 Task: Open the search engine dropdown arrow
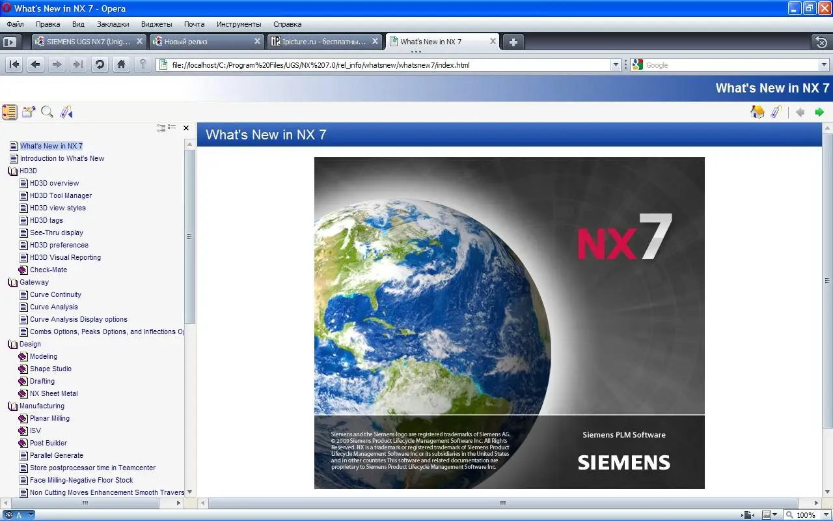(x=824, y=65)
